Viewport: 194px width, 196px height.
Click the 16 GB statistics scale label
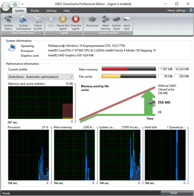click(x=69, y=84)
